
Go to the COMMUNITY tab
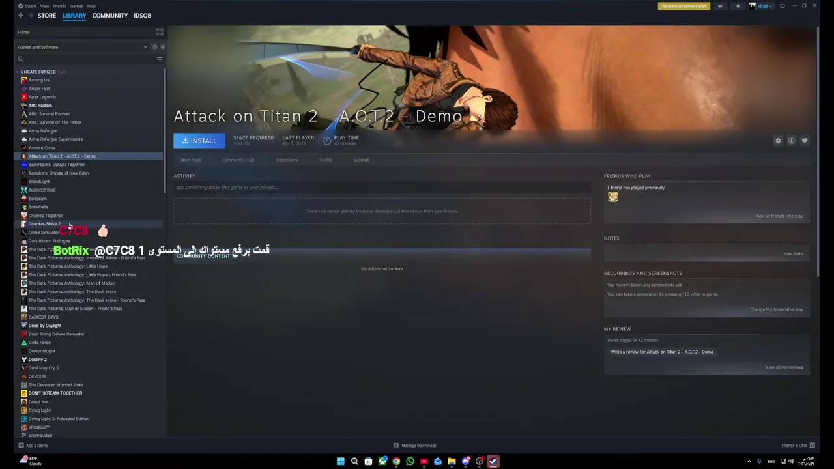pyautogui.click(x=110, y=16)
